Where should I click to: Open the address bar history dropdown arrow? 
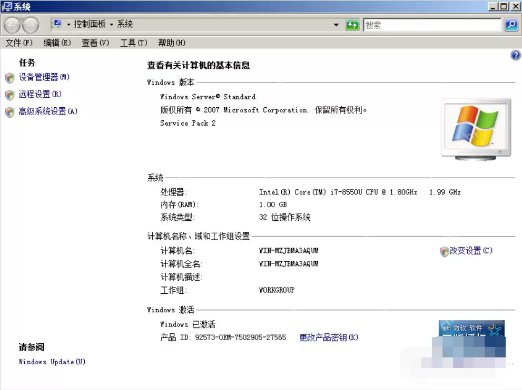[x=337, y=25]
